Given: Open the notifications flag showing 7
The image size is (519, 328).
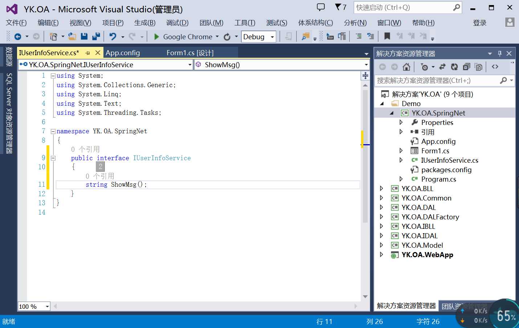Looking at the screenshot, I should point(341,7).
